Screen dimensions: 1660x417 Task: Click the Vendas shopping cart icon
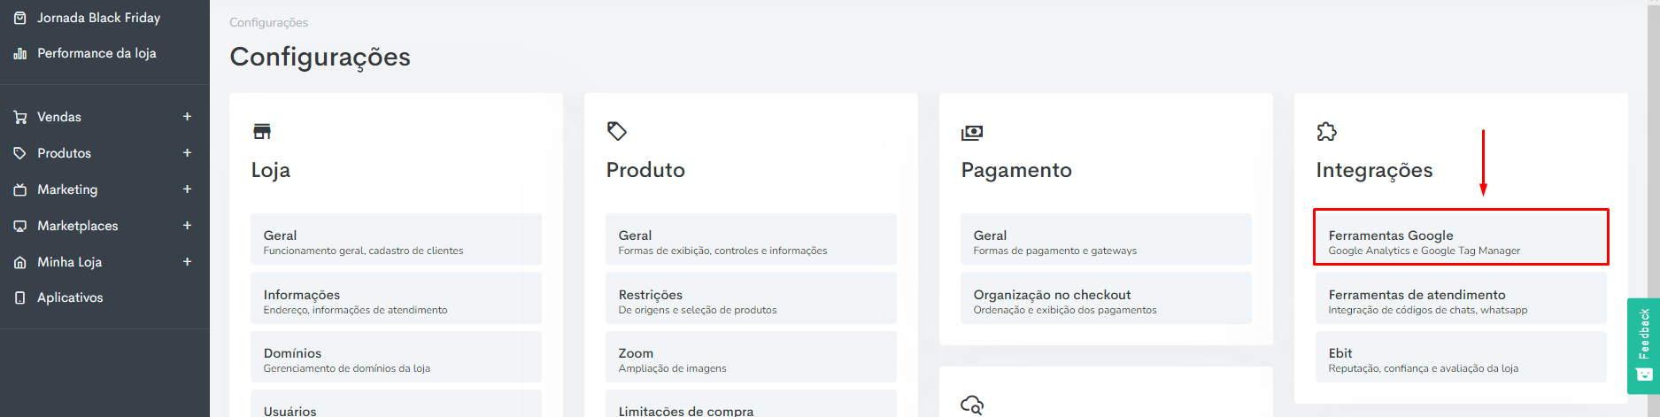(19, 117)
